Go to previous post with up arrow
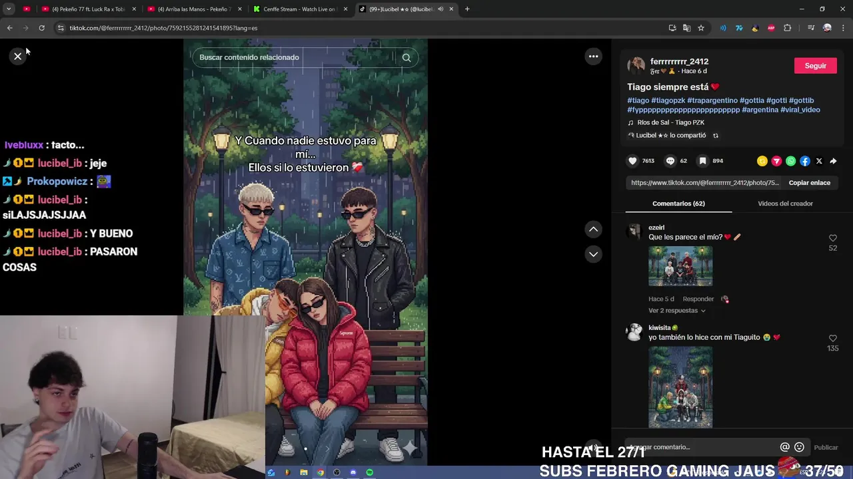The height and width of the screenshot is (479, 853). coord(593,230)
